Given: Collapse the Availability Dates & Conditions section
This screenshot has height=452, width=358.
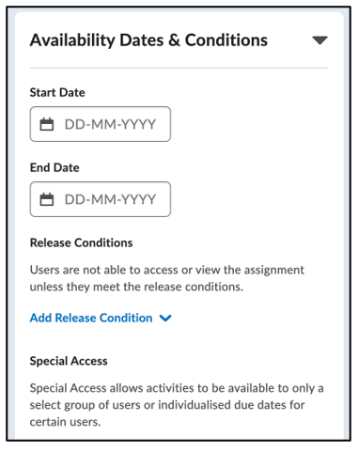Looking at the screenshot, I should tap(319, 40).
